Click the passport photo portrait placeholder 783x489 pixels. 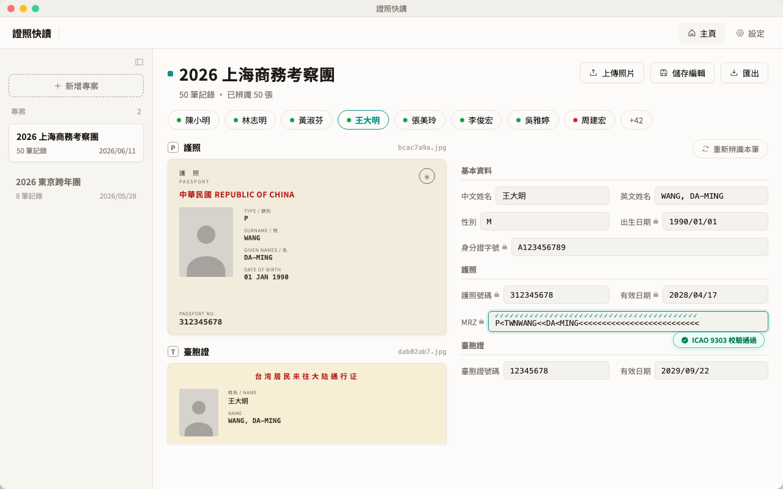tap(206, 242)
